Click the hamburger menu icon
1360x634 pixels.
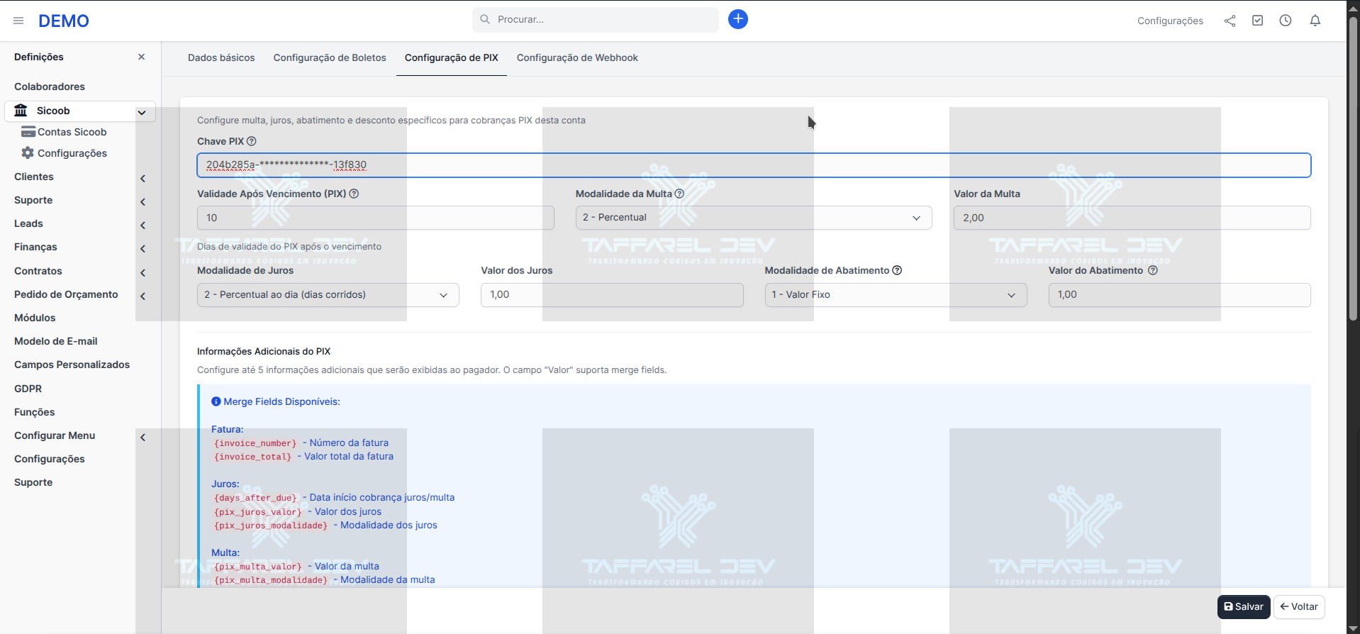[x=18, y=21]
